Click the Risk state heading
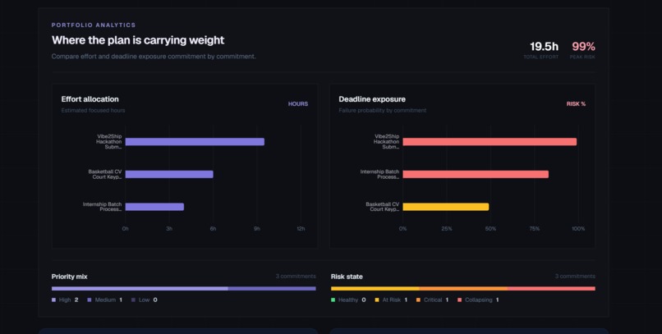Viewport: 662px width, 334px height. [x=347, y=277]
